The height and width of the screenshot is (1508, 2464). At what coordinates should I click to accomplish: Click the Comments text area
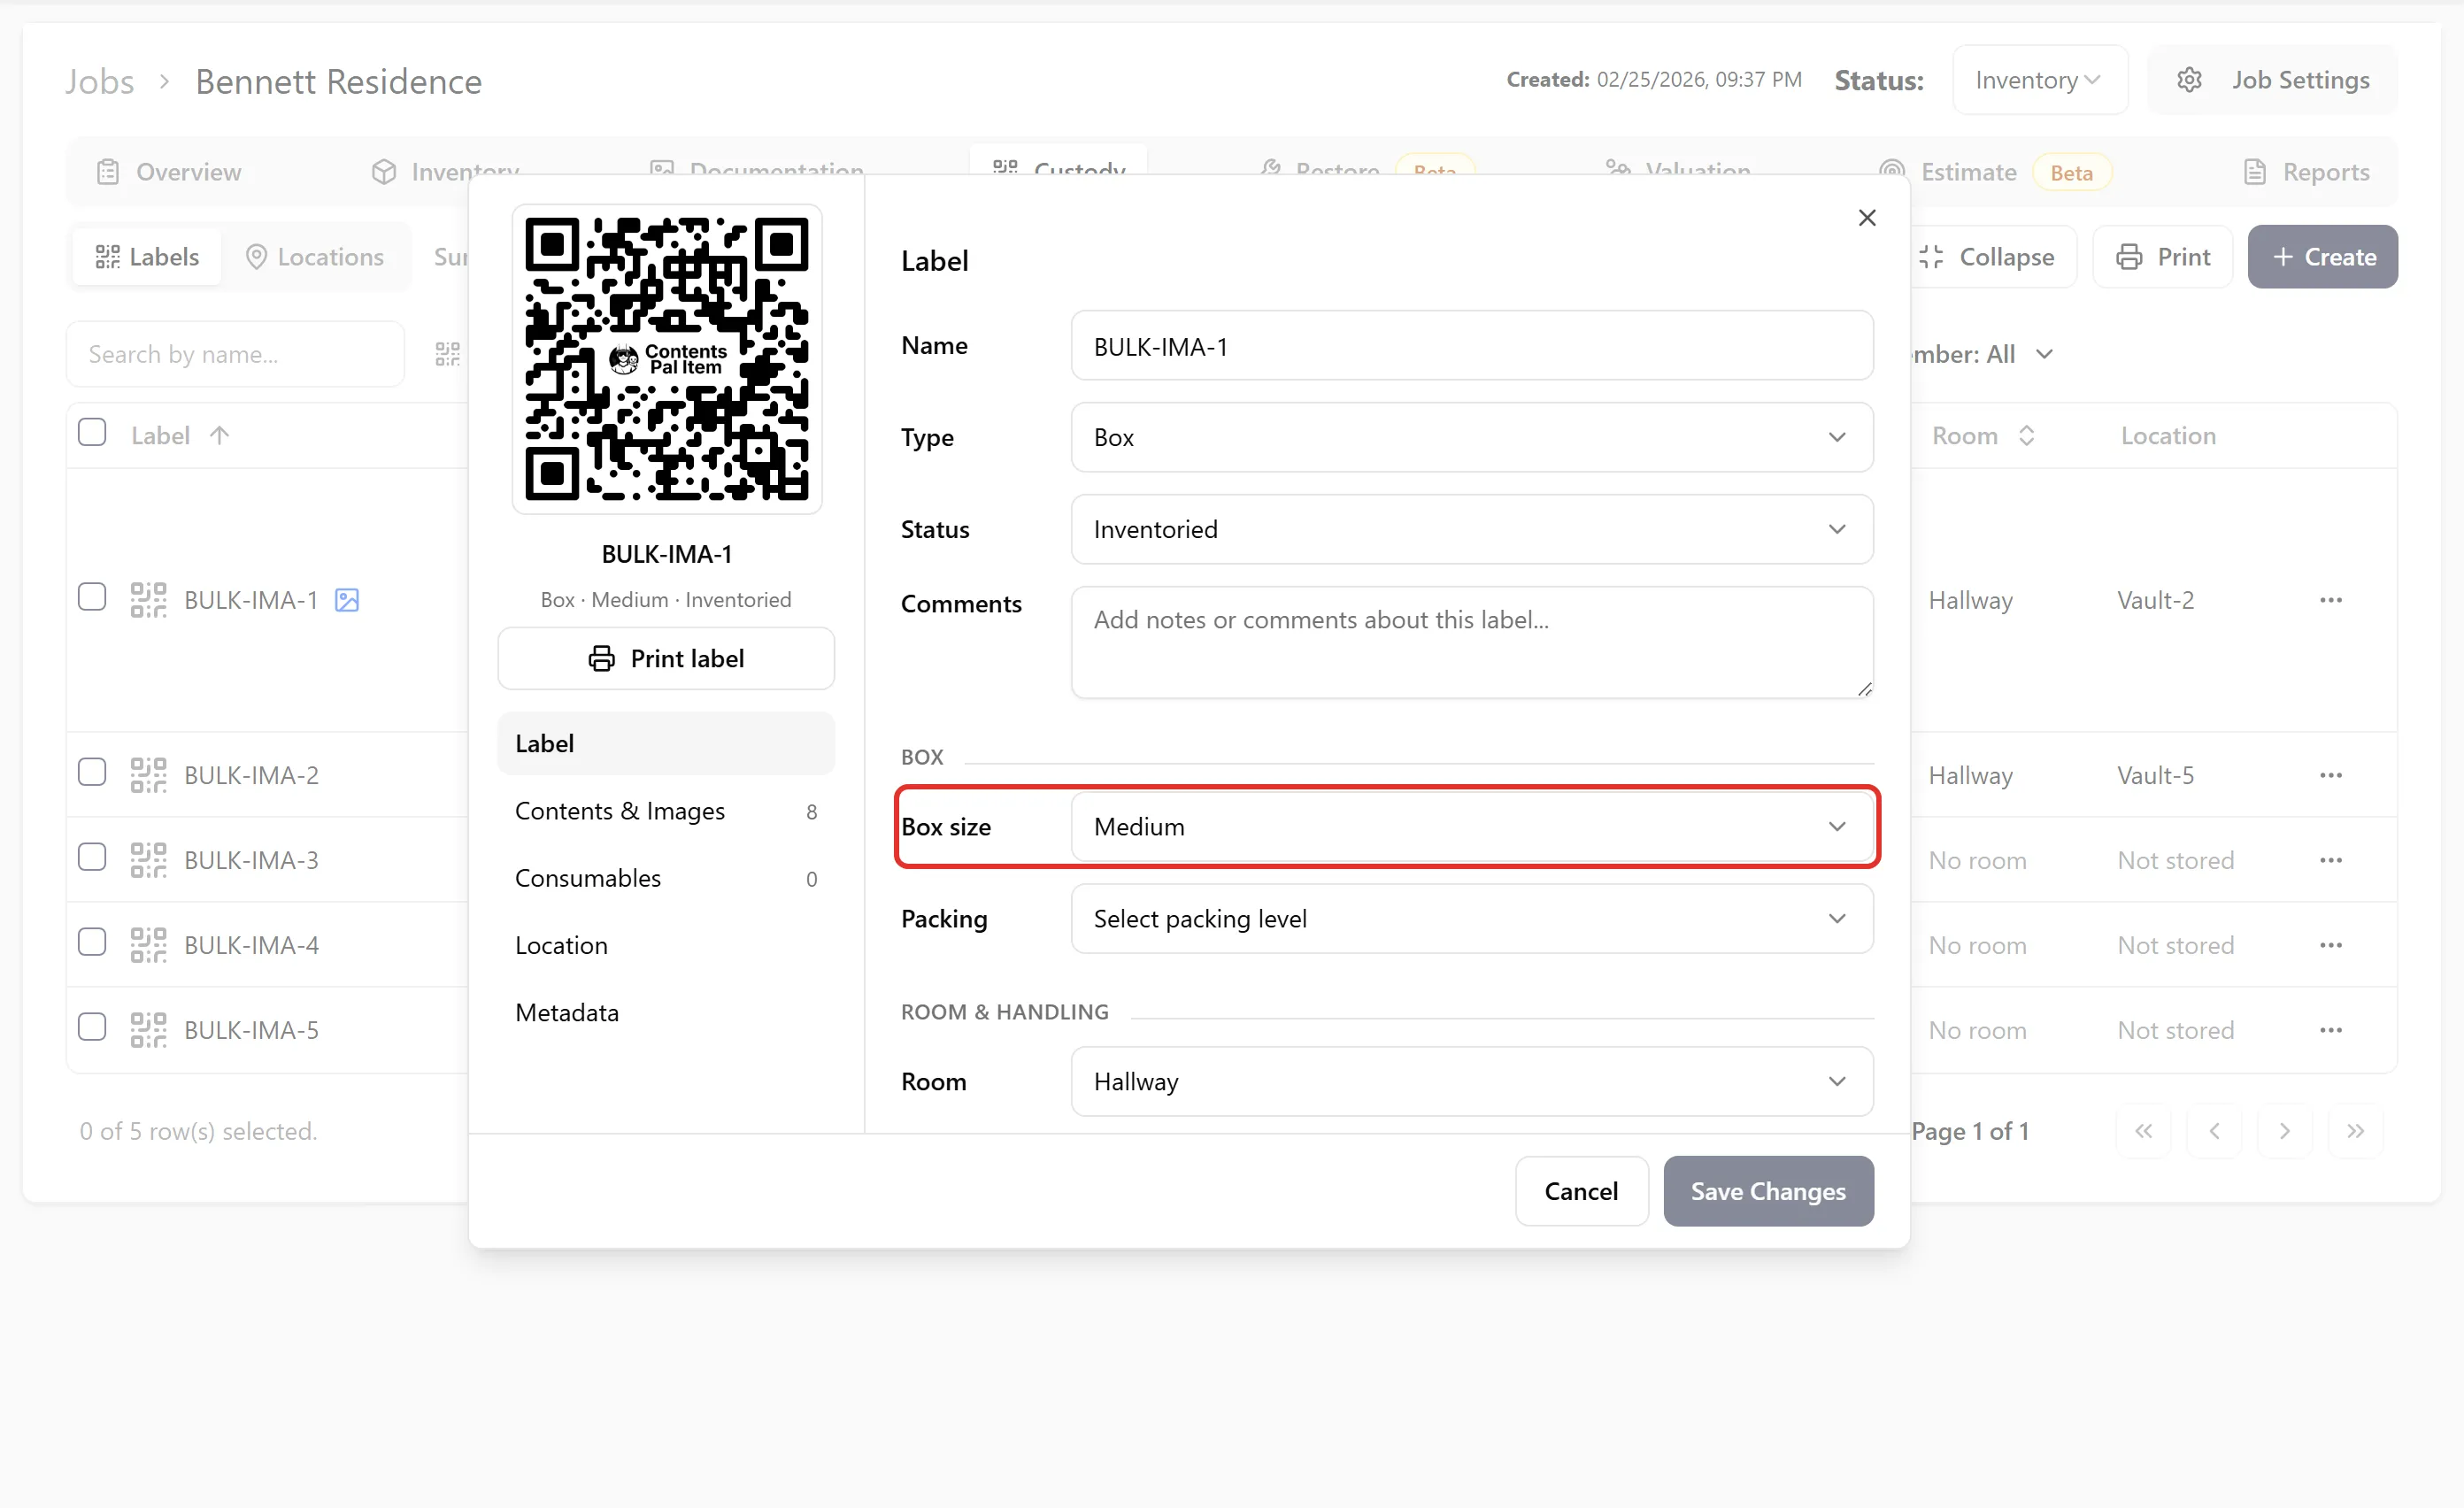click(1472, 642)
